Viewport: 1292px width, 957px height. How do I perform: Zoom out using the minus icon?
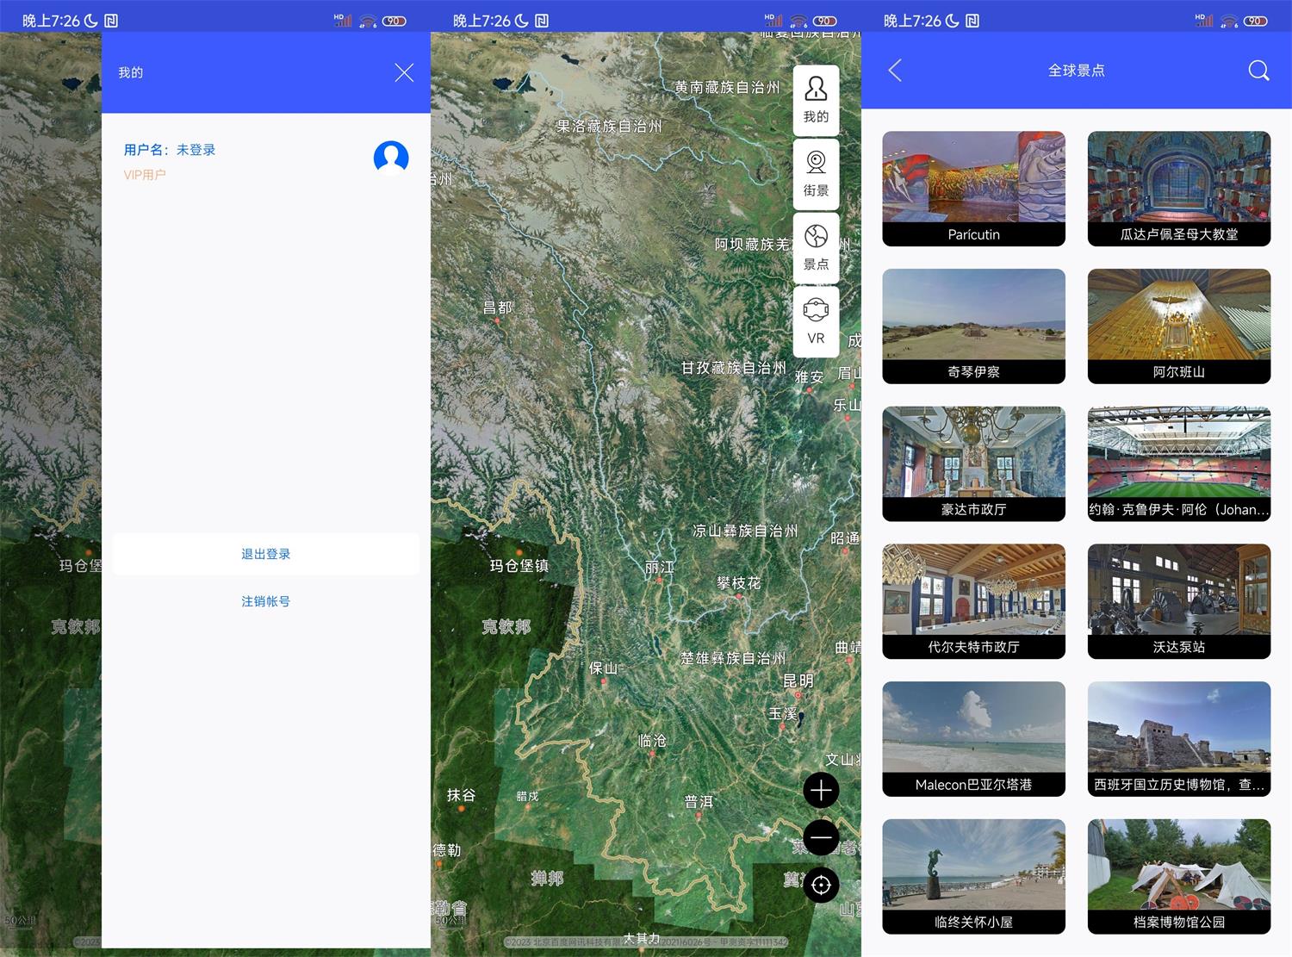coord(820,837)
